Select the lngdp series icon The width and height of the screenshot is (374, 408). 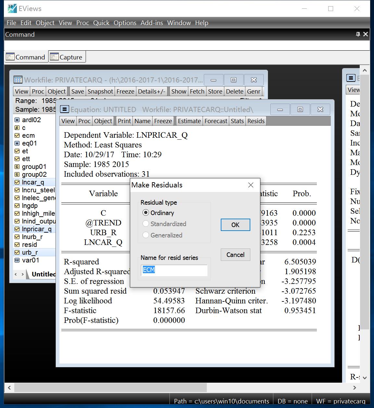(x=17, y=206)
